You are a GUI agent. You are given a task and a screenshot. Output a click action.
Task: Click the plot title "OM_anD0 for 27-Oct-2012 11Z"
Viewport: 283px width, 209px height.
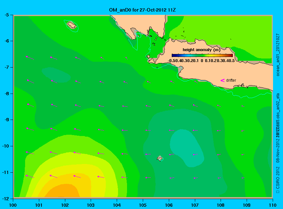click(142, 10)
